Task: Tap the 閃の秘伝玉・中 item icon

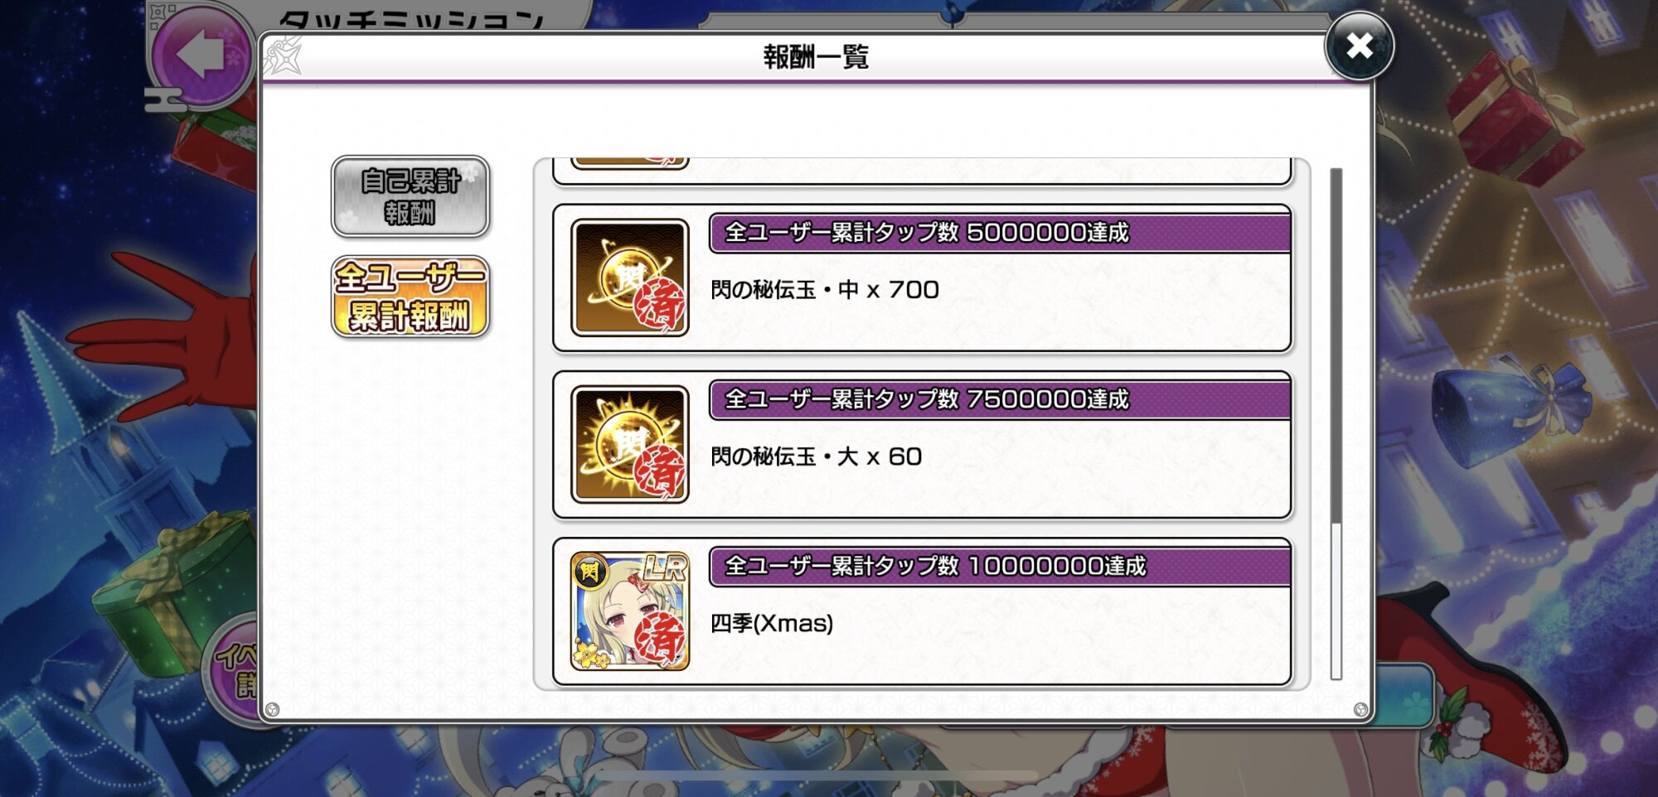Action: [630, 278]
